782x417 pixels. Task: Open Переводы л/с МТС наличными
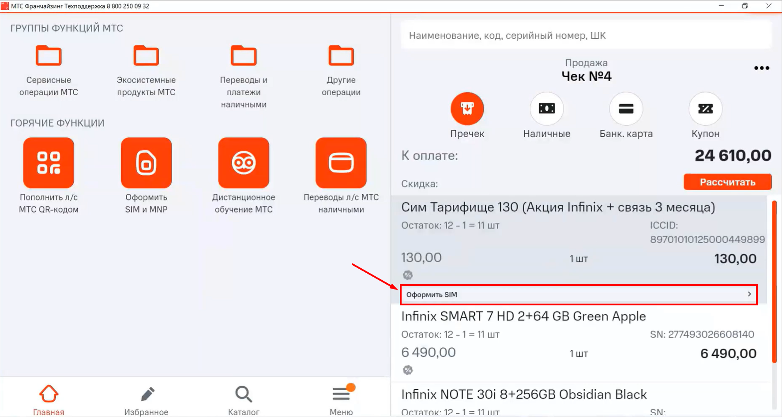point(341,163)
